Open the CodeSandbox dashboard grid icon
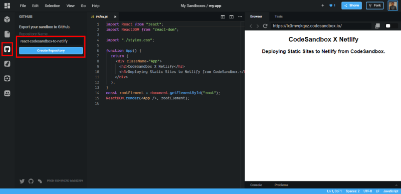Screen dimensions: 401x194 pyautogui.click(x=7, y=5)
